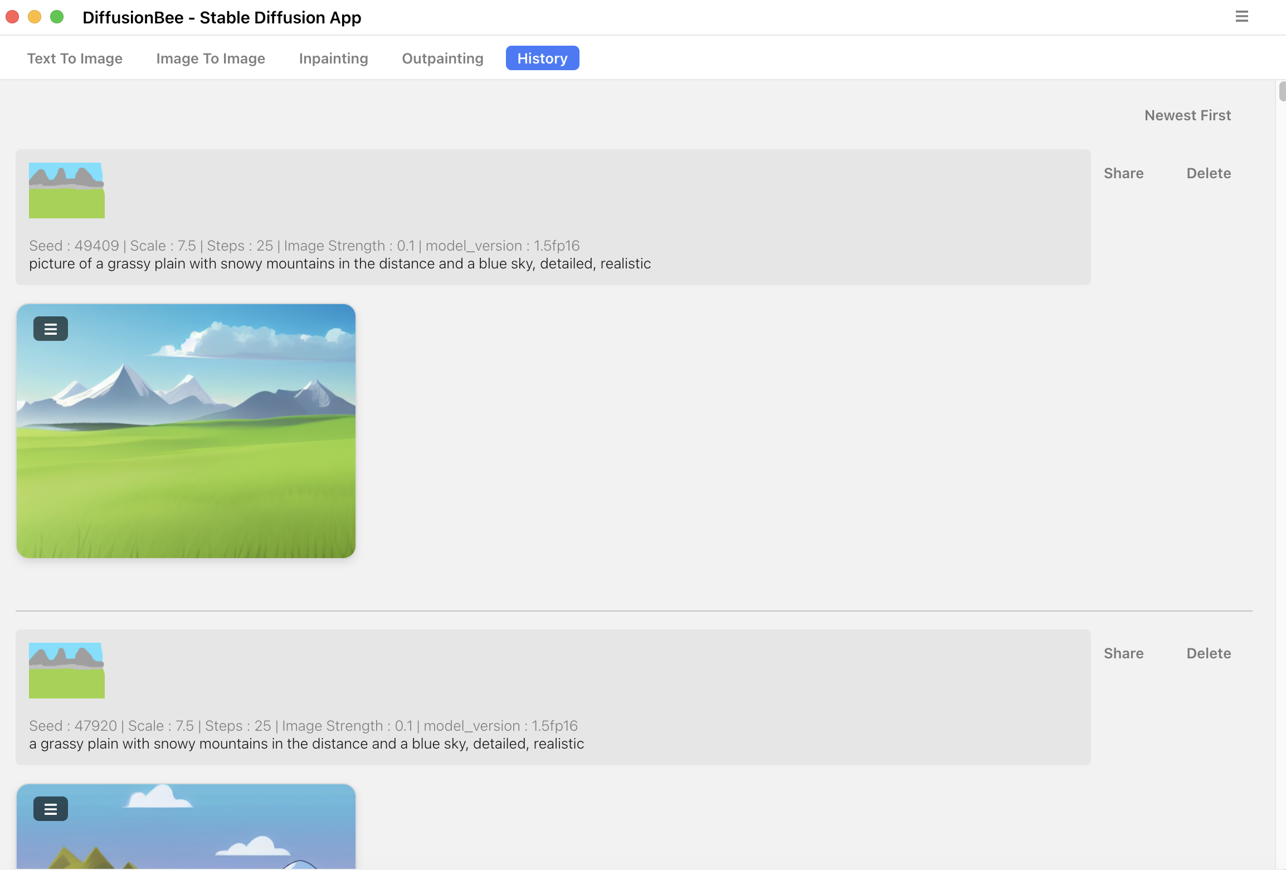Click Share on first history entry
Viewport: 1286px width, 870px height.
[x=1124, y=174]
